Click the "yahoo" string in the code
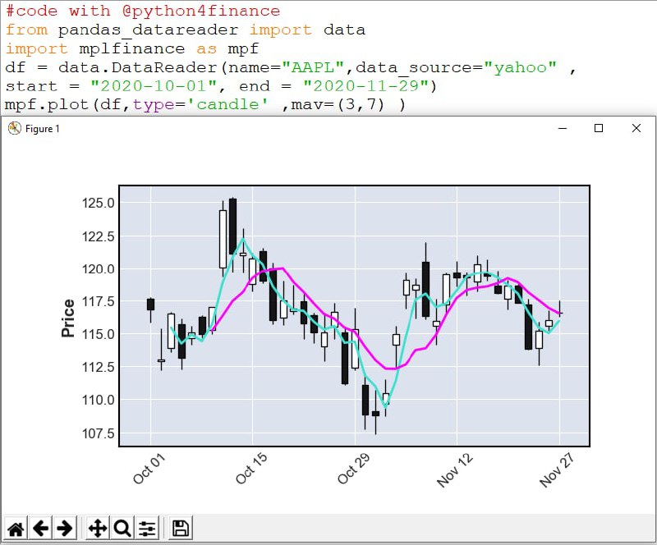Viewport: 657px width, 545px height. pyautogui.click(x=520, y=67)
